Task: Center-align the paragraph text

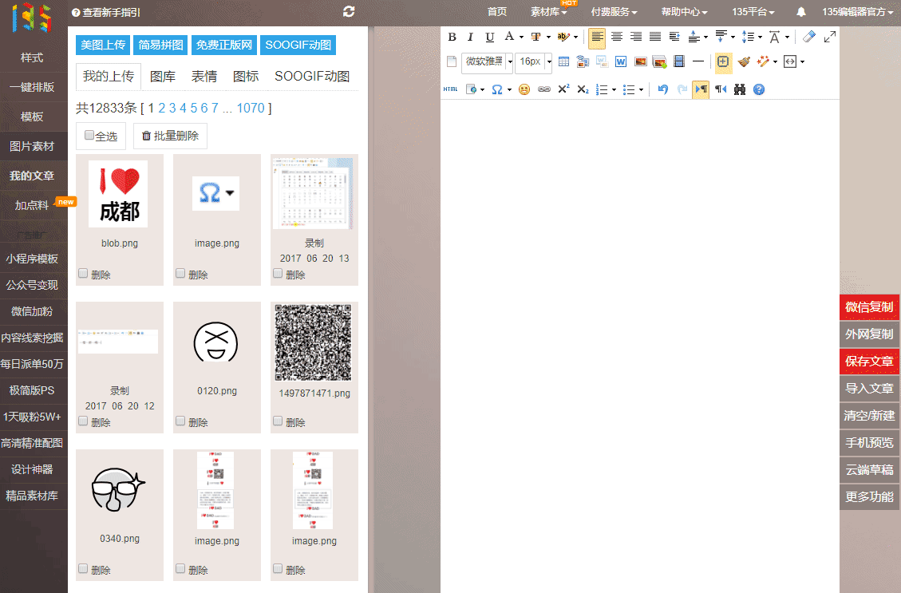Action: (617, 37)
